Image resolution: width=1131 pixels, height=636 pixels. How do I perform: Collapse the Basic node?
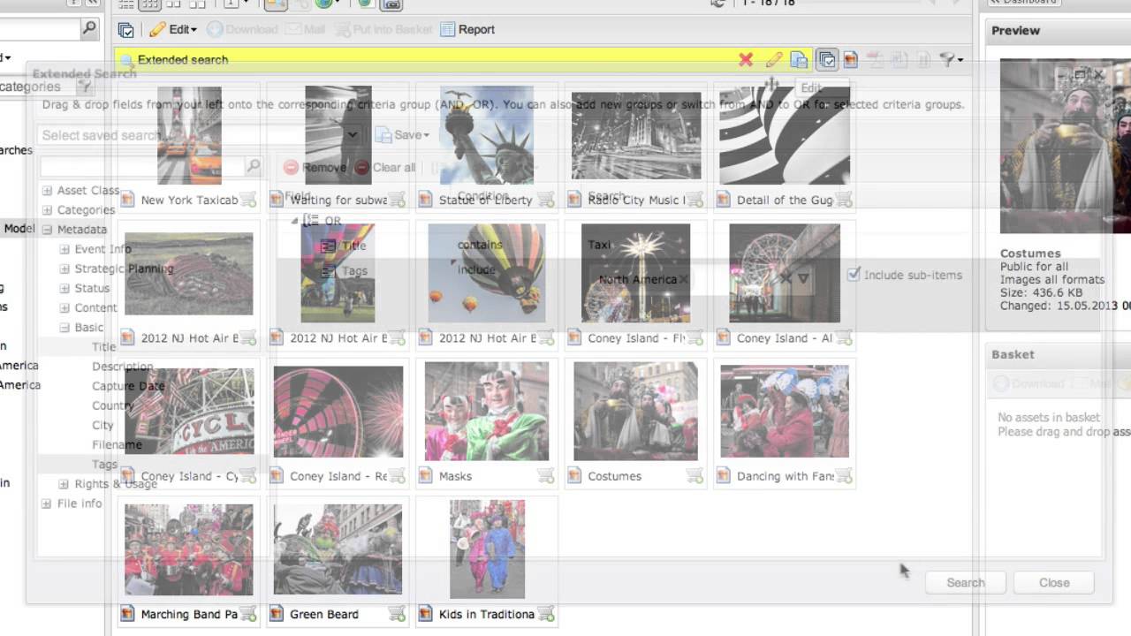coord(65,327)
